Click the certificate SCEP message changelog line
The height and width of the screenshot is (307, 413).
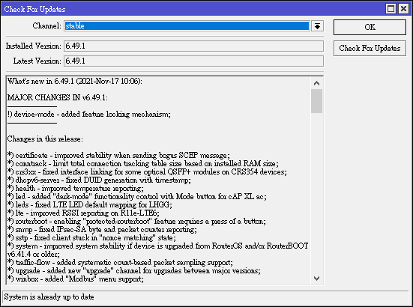click(x=118, y=155)
